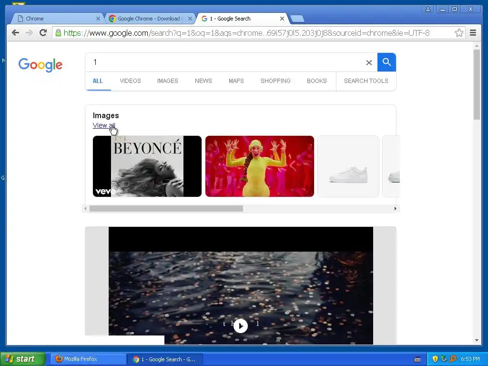Image resolution: width=488 pixels, height=366 pixels.
Task: Open the white sneaker image thumbnail
Action: point(348,166)
